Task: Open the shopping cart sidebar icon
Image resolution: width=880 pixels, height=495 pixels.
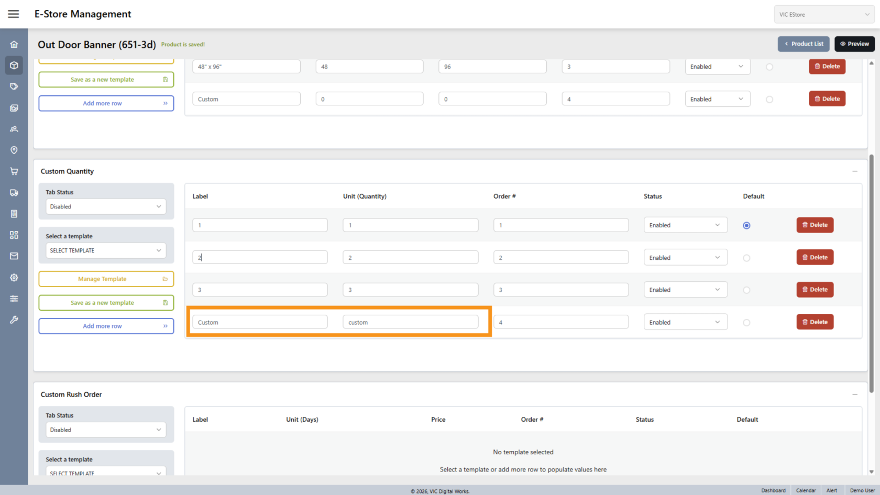Action: (14, 171)
